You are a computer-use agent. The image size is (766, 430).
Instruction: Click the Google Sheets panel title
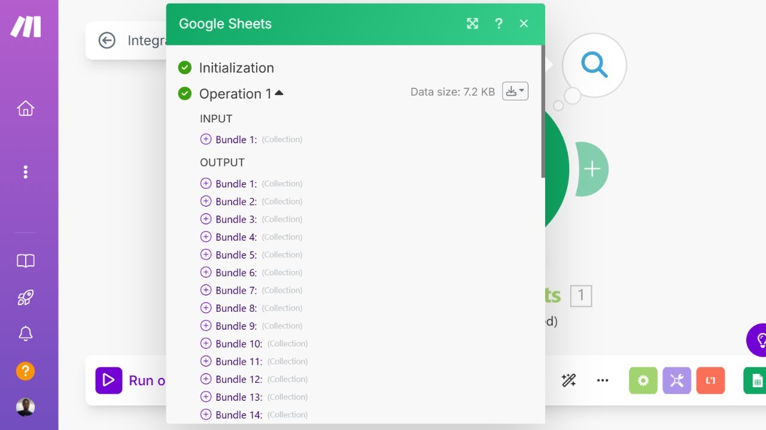[x=225, y=24]
